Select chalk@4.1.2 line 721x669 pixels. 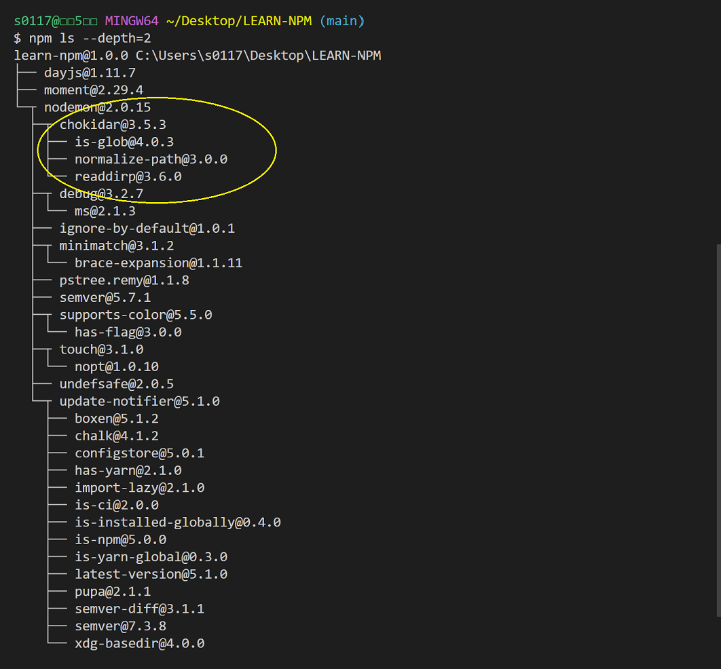[116, 436]
